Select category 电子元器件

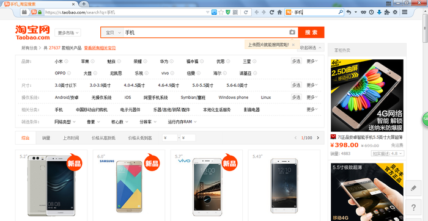(130, 110)
